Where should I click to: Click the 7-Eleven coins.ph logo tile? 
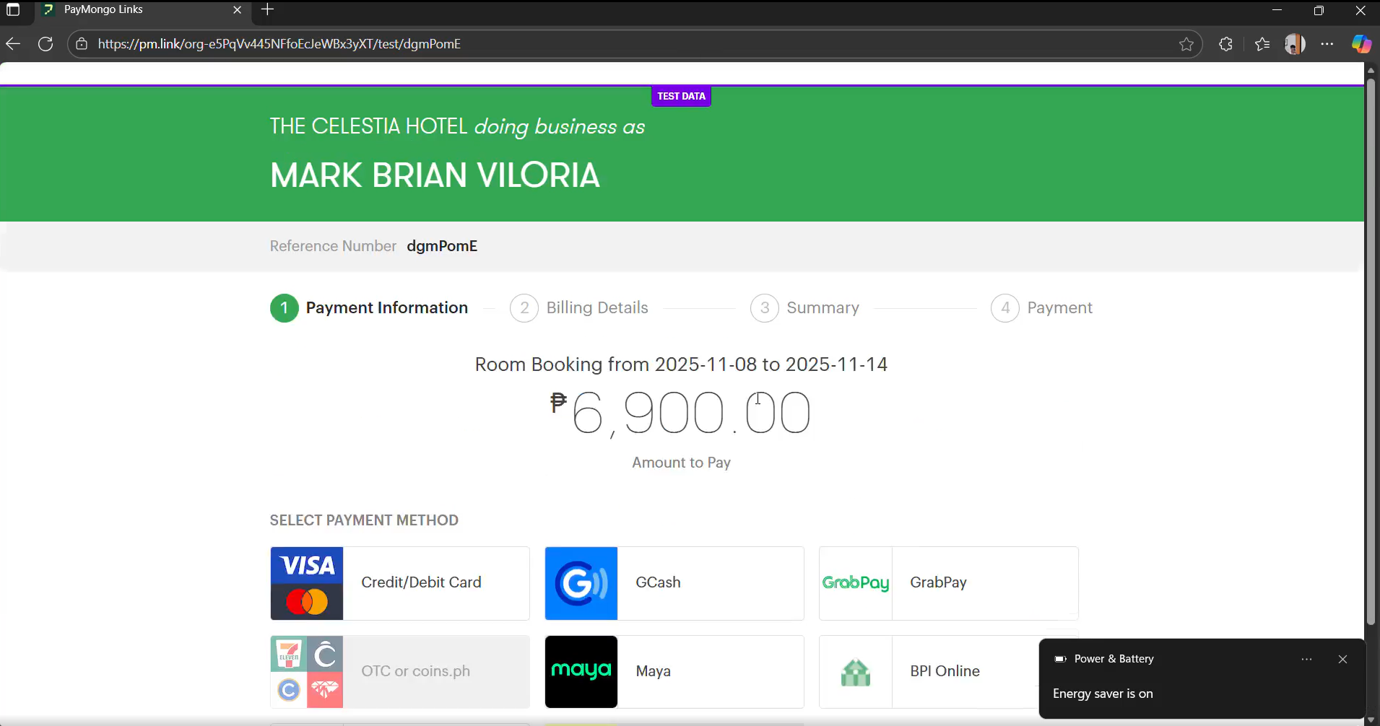307,672
